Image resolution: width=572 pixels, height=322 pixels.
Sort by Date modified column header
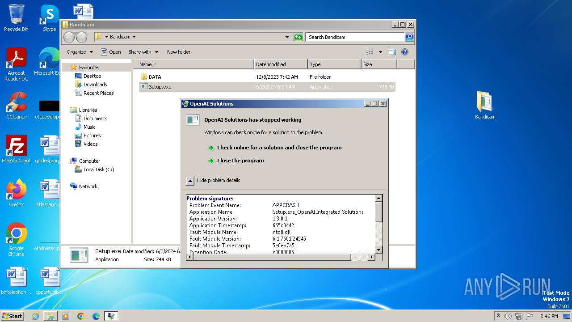(x=281, y=64)
